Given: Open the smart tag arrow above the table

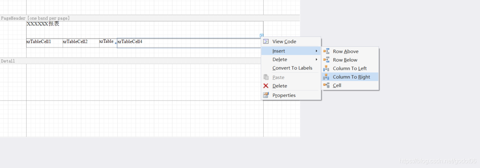Looking at the screenshot, I should 261,36.
